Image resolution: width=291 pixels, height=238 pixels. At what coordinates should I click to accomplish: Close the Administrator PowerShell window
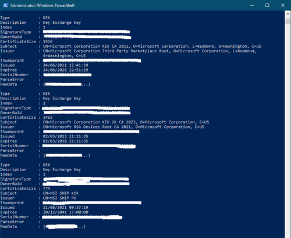pos(283,5)
